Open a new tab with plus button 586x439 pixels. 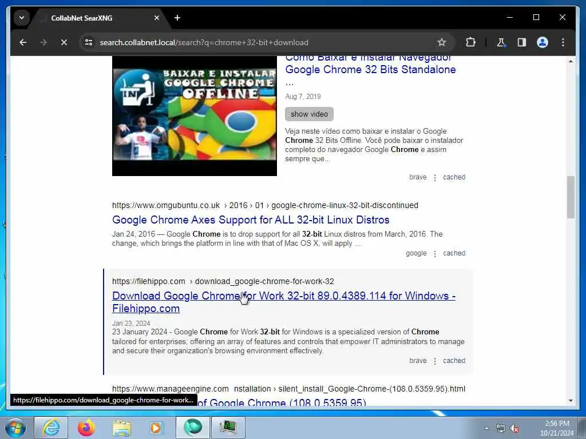[177, 18]
